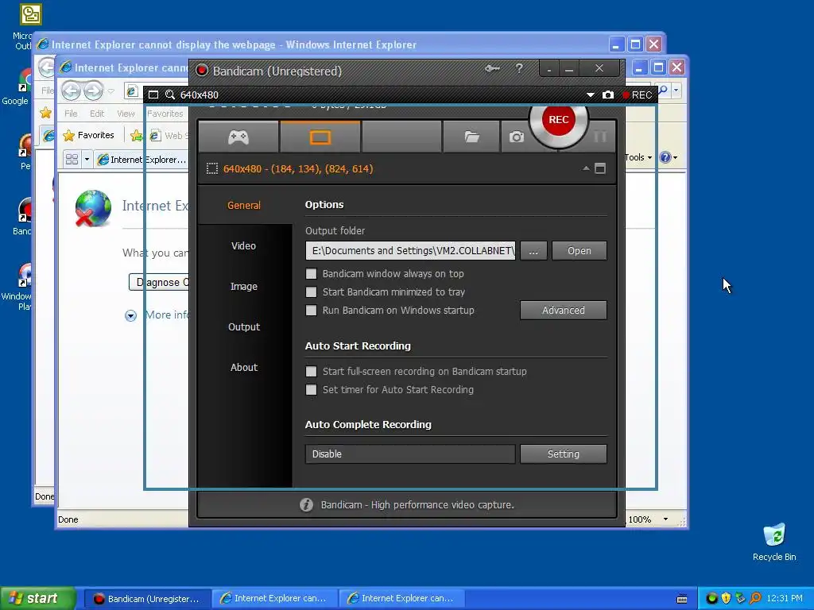Image resolution: width=814 pixels, height=610 pixels.
Task: Click Internet Explorer Forward arrow button
Action: tap(94, 91)
